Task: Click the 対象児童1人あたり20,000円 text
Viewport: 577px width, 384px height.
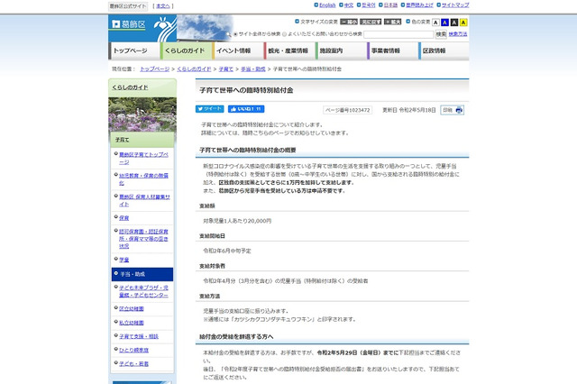Action: coord(237,221)
